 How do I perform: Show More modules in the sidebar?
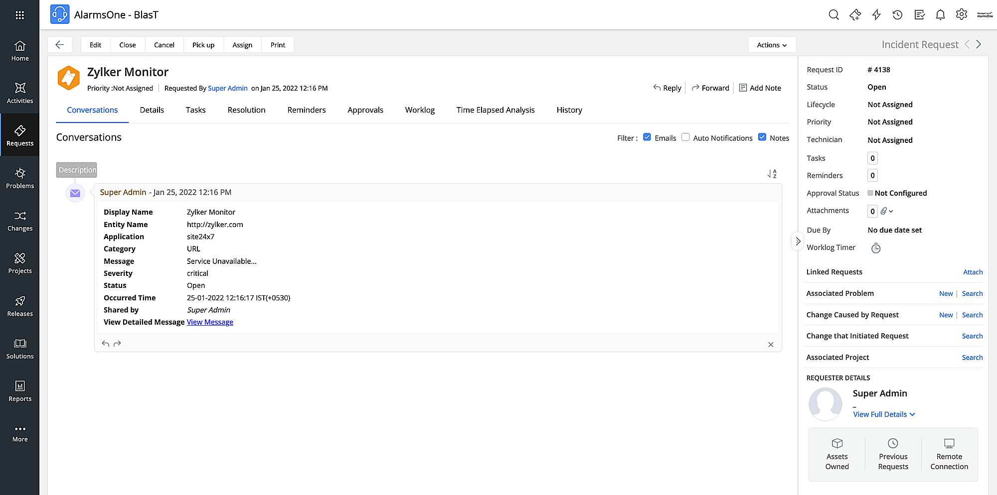[x=20, y=434]
